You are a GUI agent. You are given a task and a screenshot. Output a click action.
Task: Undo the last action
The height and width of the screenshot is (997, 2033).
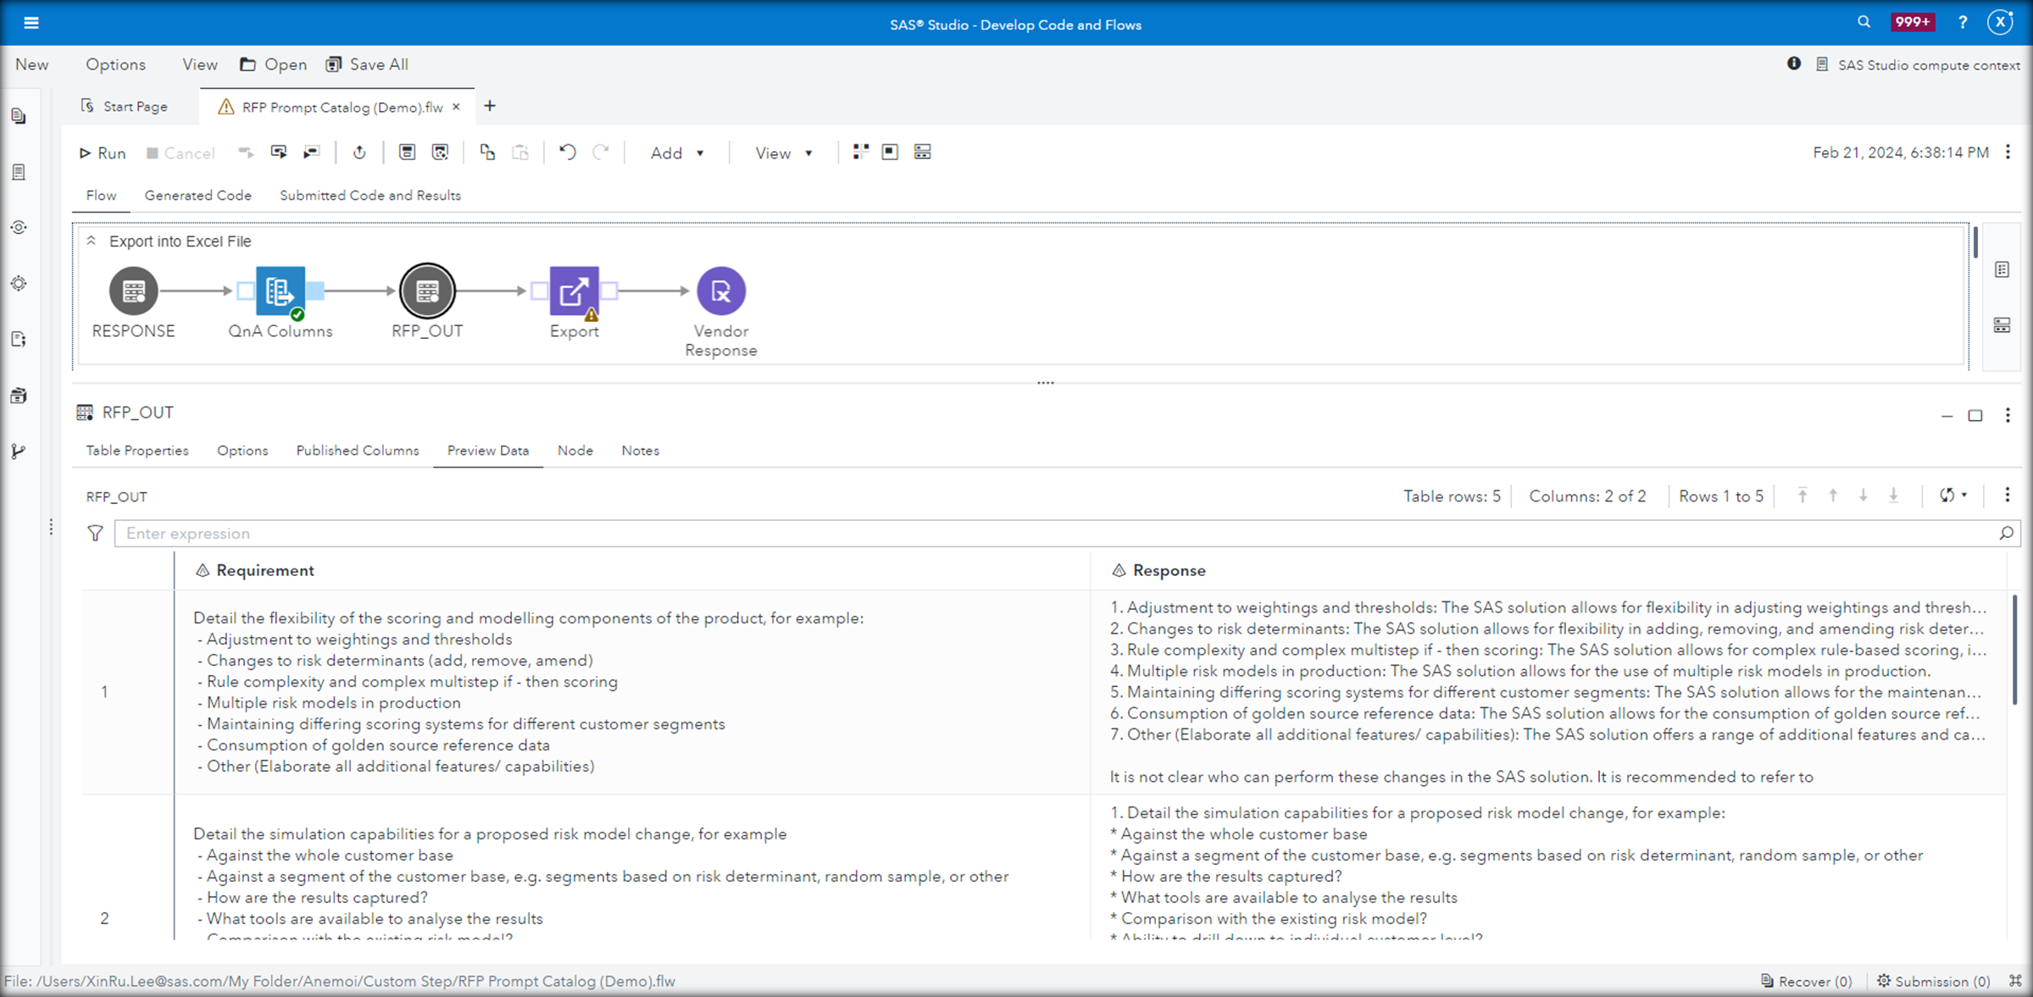[568, 152]
